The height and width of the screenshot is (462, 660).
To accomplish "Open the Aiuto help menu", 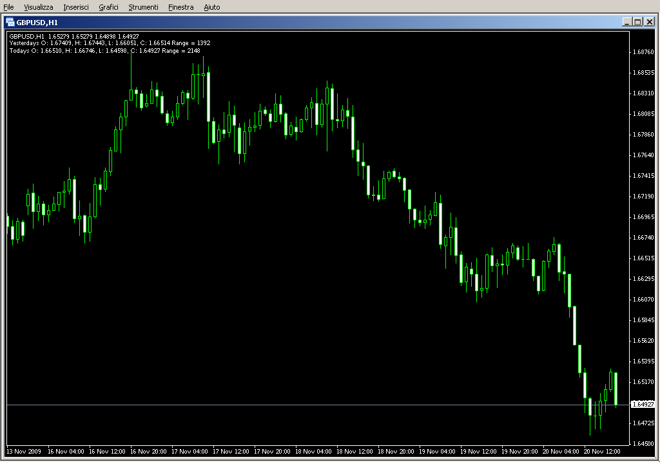I will point(211,7).
